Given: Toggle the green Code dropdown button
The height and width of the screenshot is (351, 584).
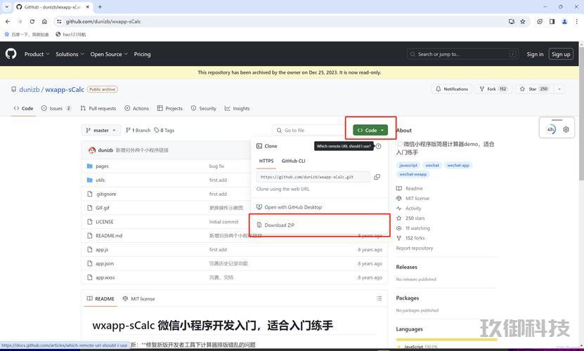Looking at the screenshot, I should click(370, 131).
